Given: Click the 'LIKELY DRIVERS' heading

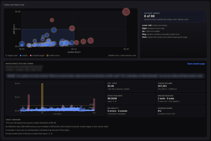Looking at the screenshot, I should [13, 120].
